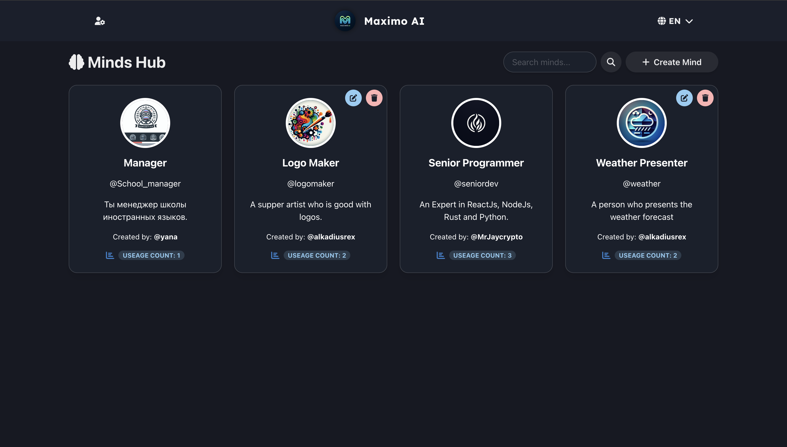Click the Senior Programmer usage count badge
Screen dimensions: 787x447
click(482, 255)
